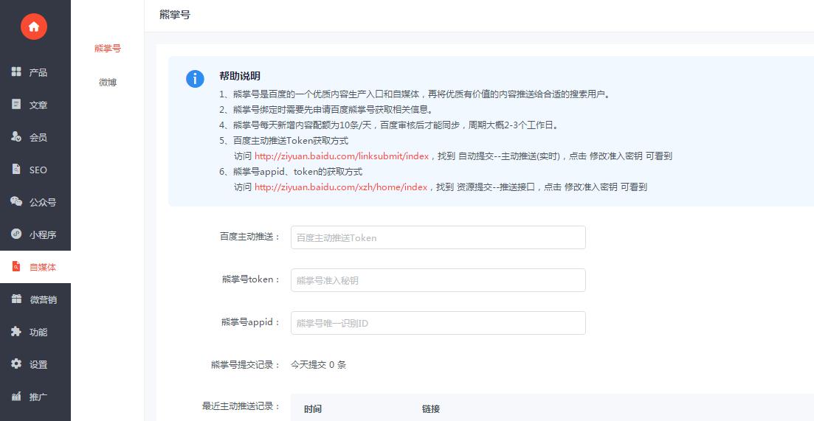
Task: Select 公众号 in the sidebar
Action: pos(43,202)
